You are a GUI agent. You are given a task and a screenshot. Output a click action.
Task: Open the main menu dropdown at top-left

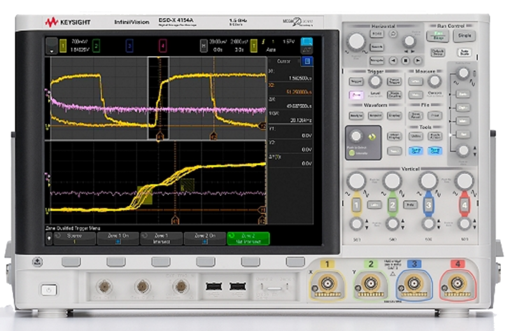click(52, 46)
